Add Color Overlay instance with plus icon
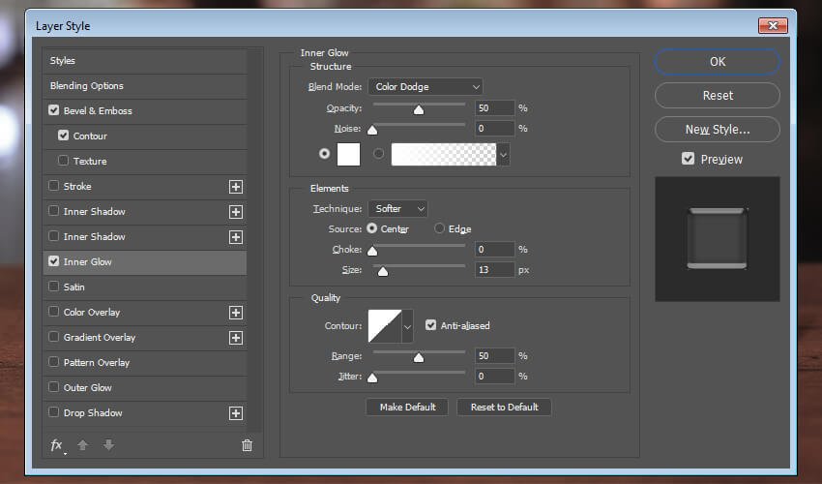The height and width of the screenshot is (484, 822). (x=236, y=313)
